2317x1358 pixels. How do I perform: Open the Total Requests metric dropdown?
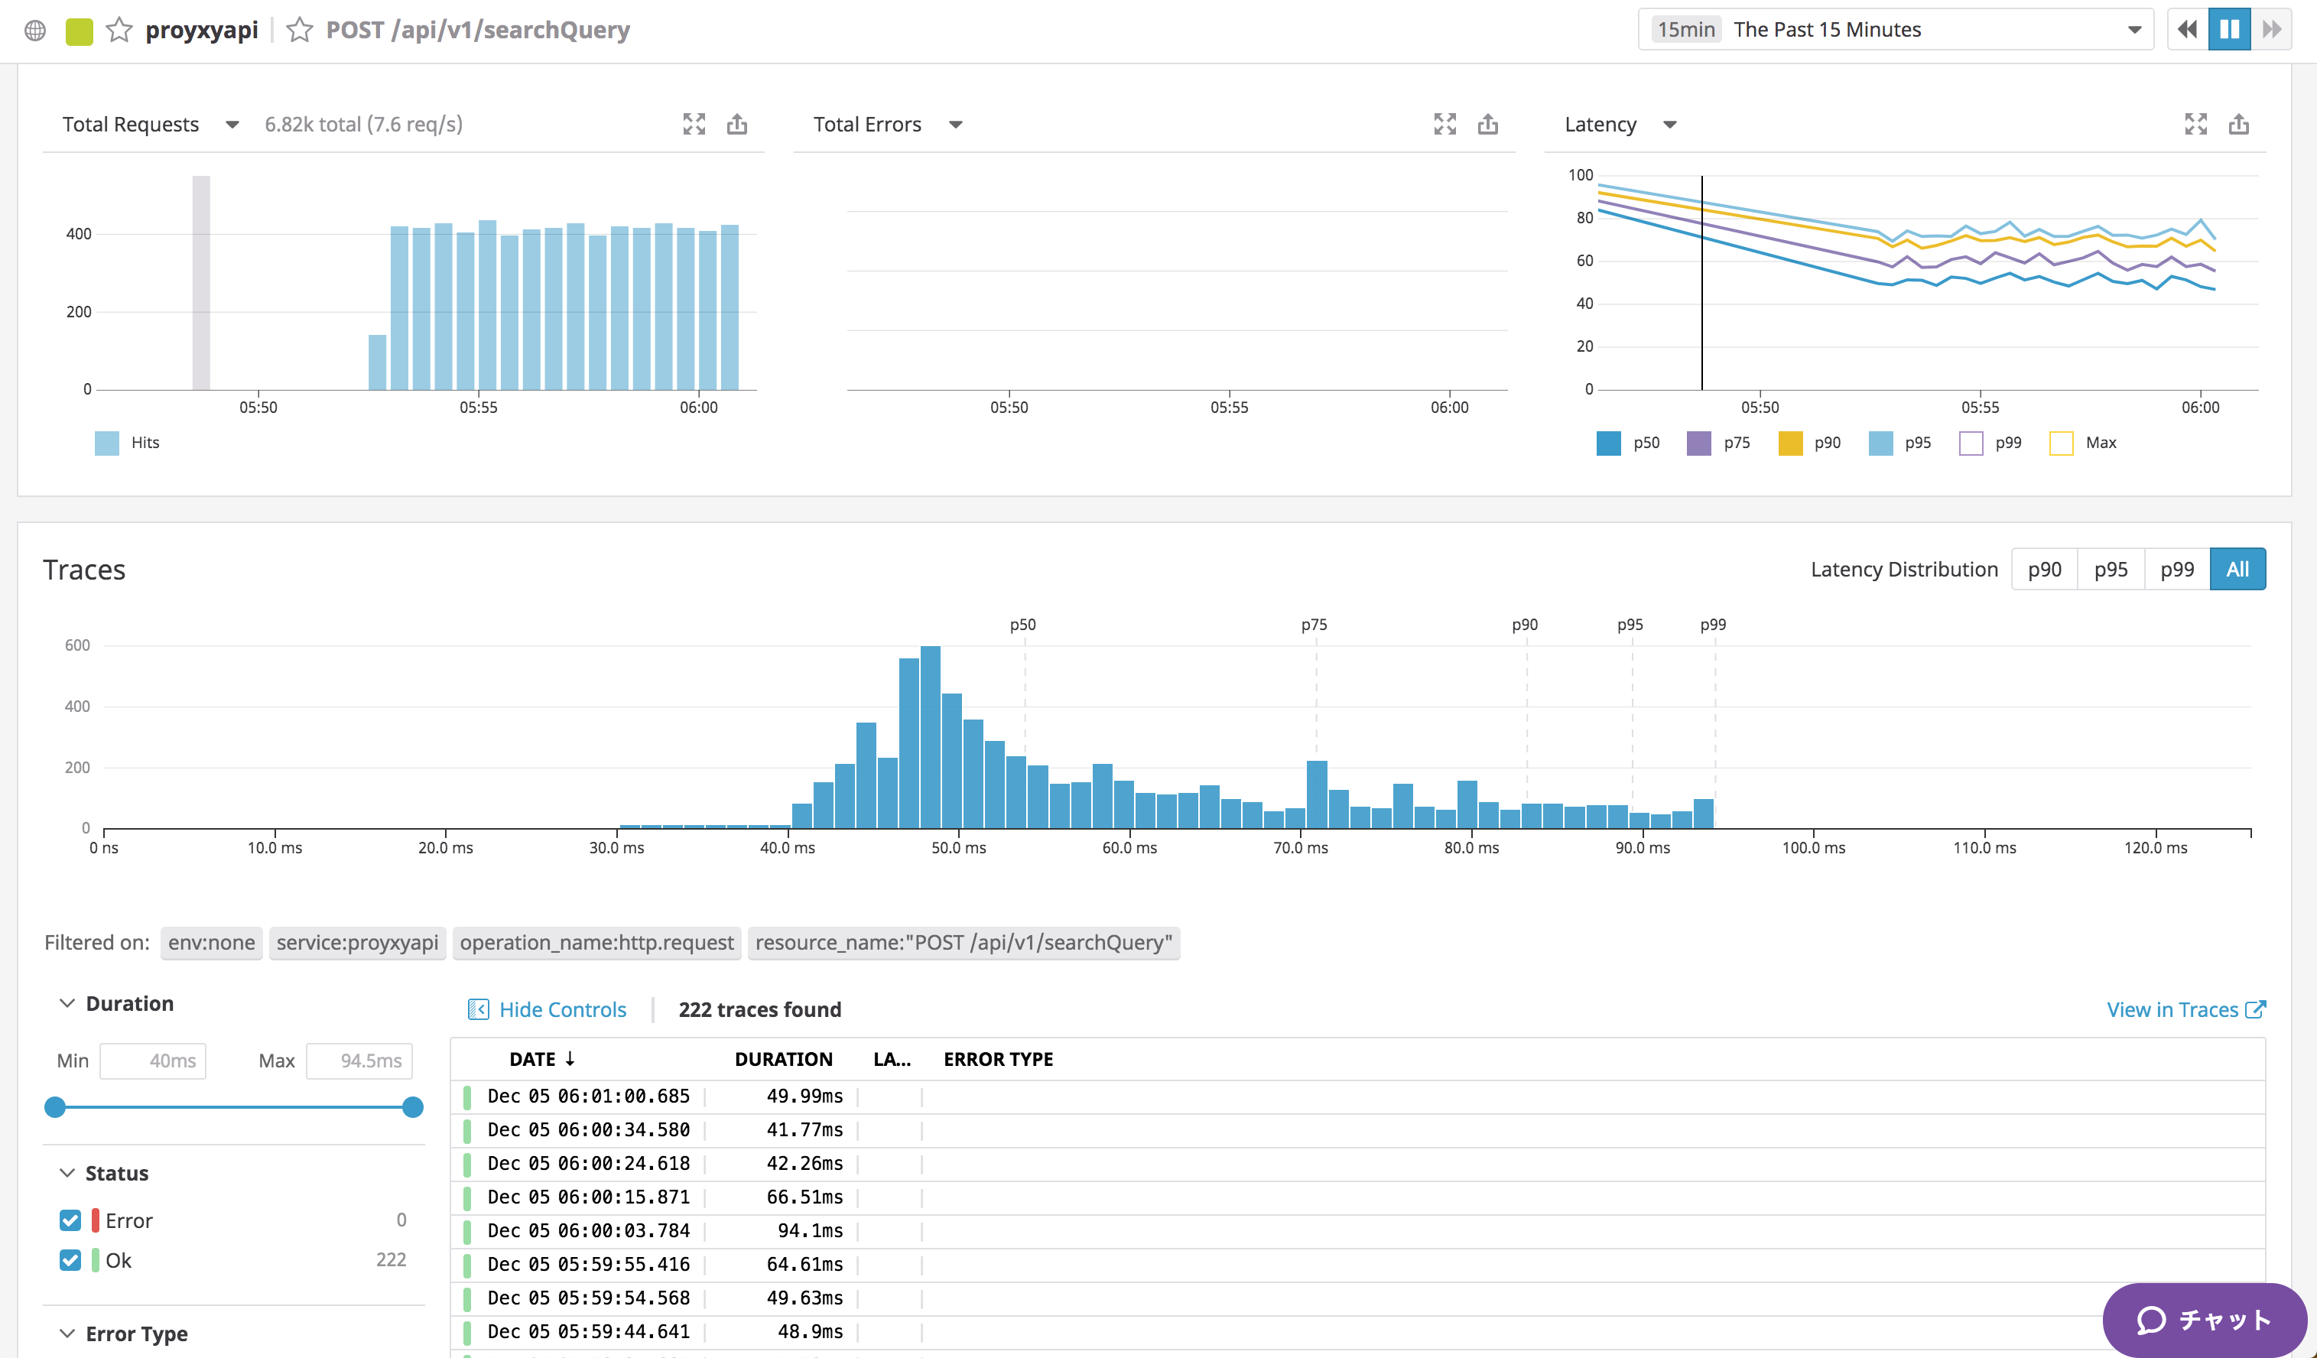pyautogui.click(x=232, y=124)
